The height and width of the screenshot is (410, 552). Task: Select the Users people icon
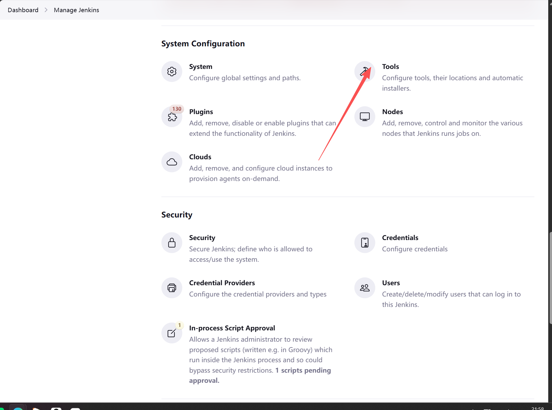365,288
